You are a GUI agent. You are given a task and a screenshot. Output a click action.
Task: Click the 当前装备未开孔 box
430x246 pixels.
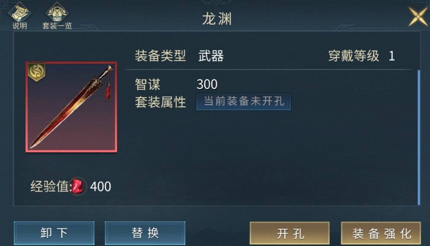pyautogui.click(x=243, y=102)
